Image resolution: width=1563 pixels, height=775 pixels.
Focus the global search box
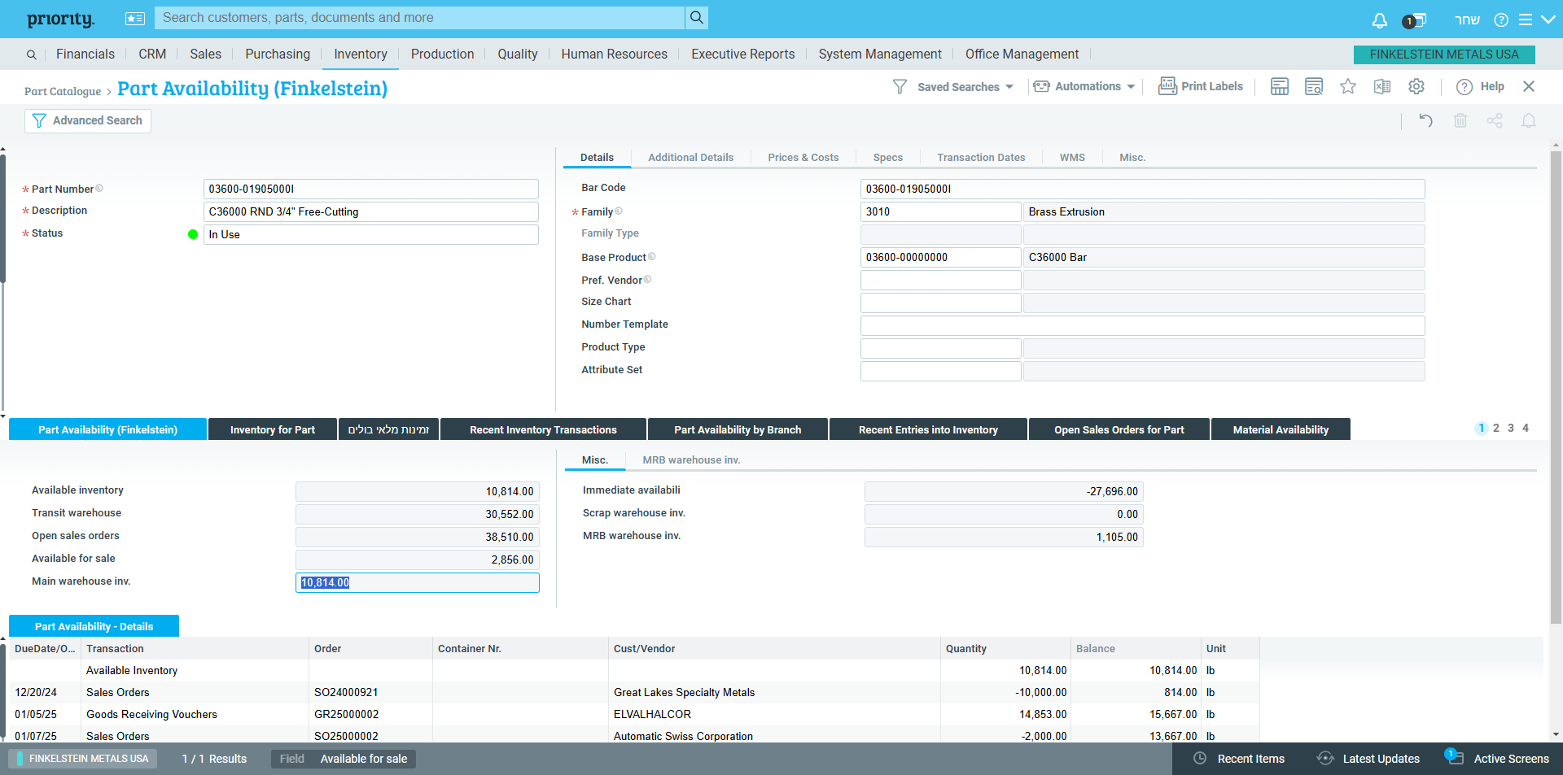420,18
